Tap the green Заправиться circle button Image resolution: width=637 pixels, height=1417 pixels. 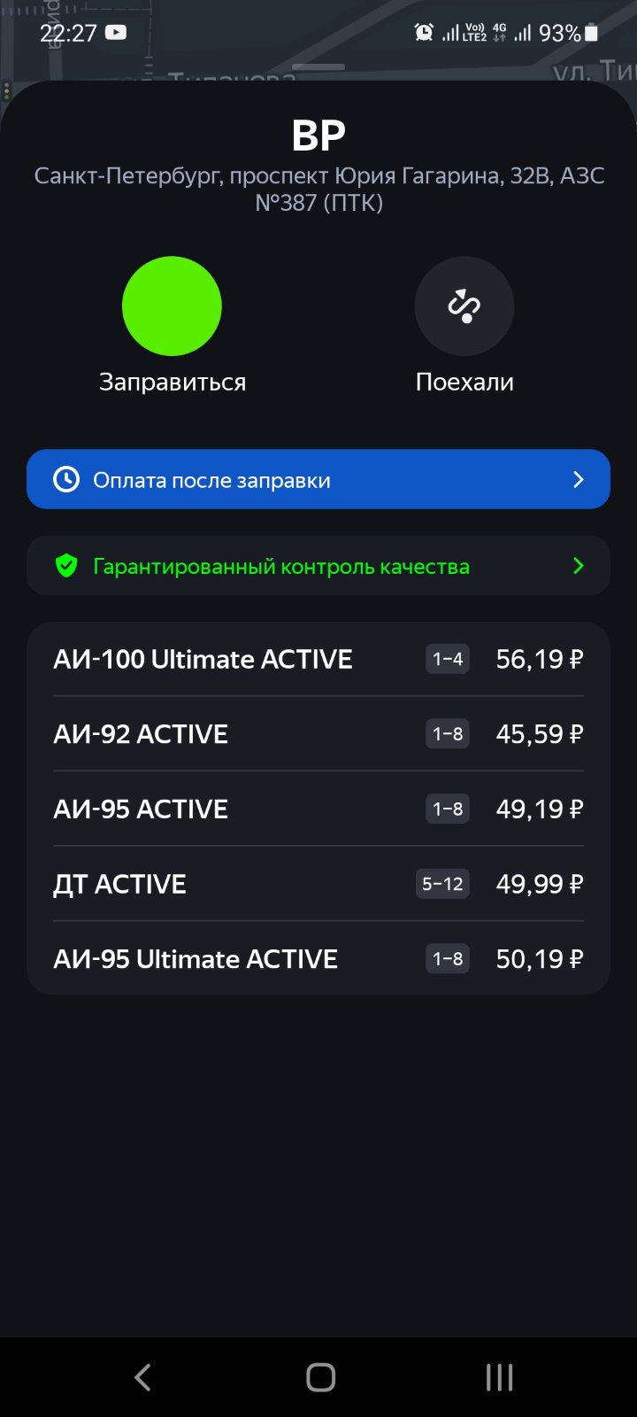pos(172,306)
